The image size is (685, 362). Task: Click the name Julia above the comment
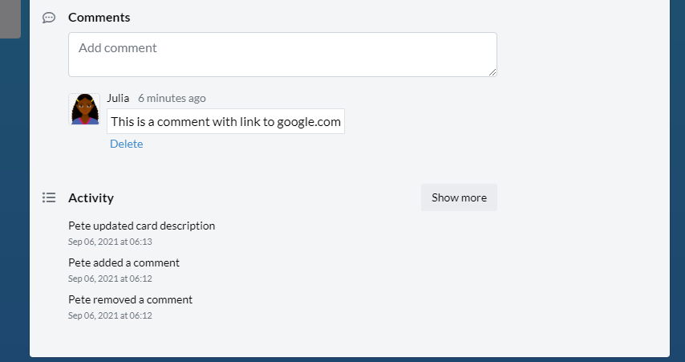coord(118,98)
